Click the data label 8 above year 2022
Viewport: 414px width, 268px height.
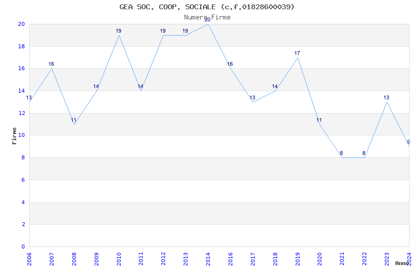tap(364, 153)
